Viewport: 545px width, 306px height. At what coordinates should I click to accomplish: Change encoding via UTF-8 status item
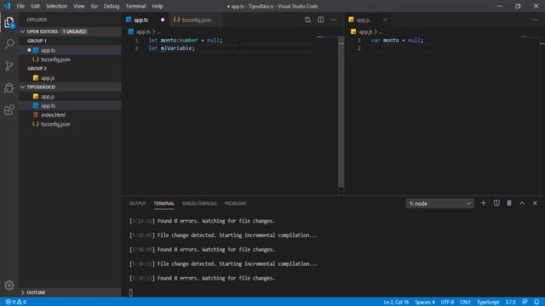point(447,303)
